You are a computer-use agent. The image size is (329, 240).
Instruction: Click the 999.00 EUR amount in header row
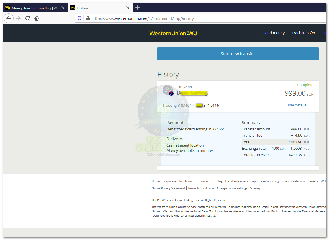coord(299,93)
